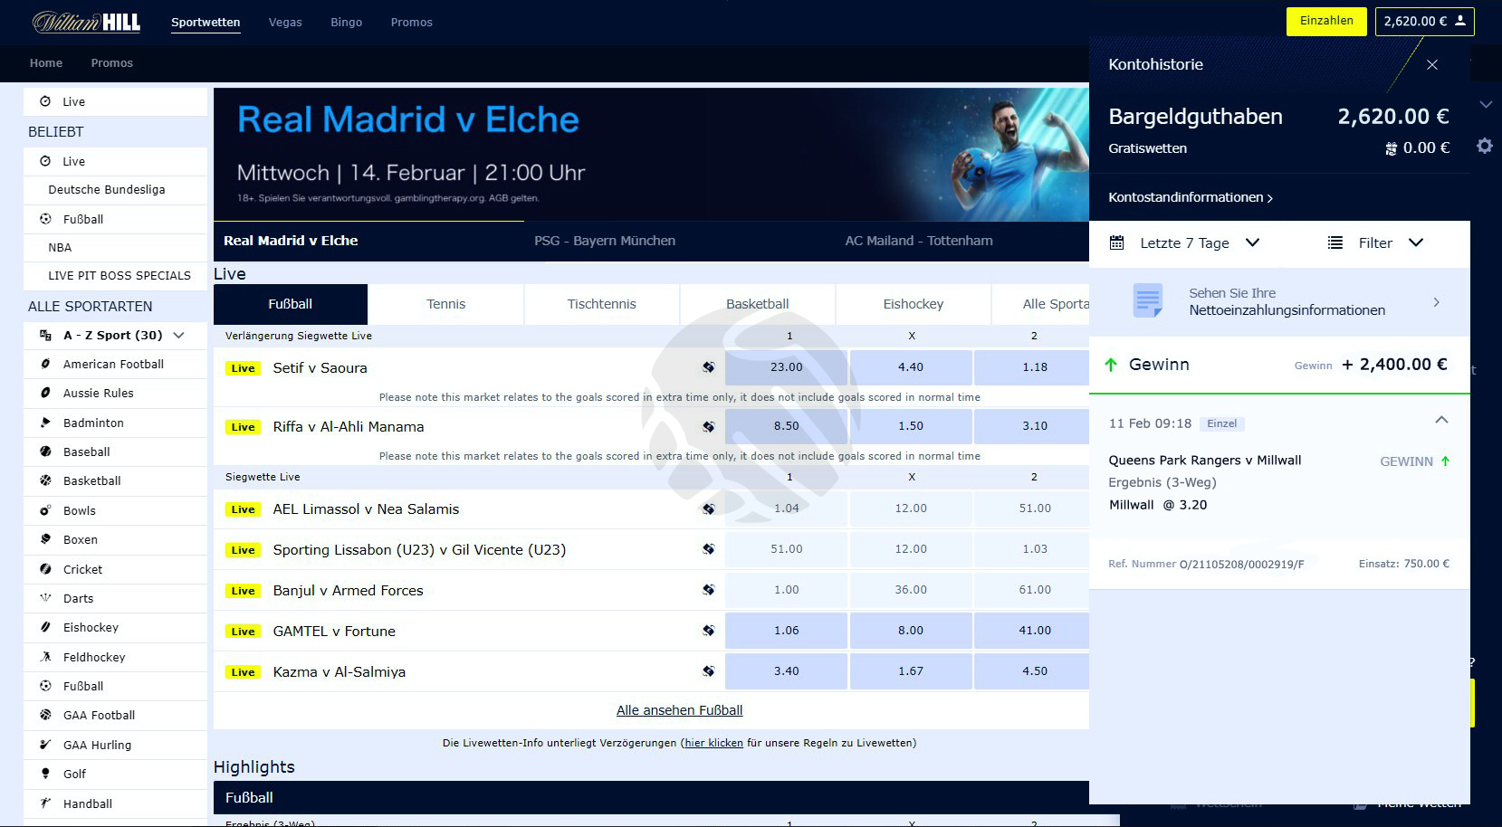This screenshot has width=1502, height=827.
Task: Click the GAA Football sport icon
Action: (x=45, y=715)
